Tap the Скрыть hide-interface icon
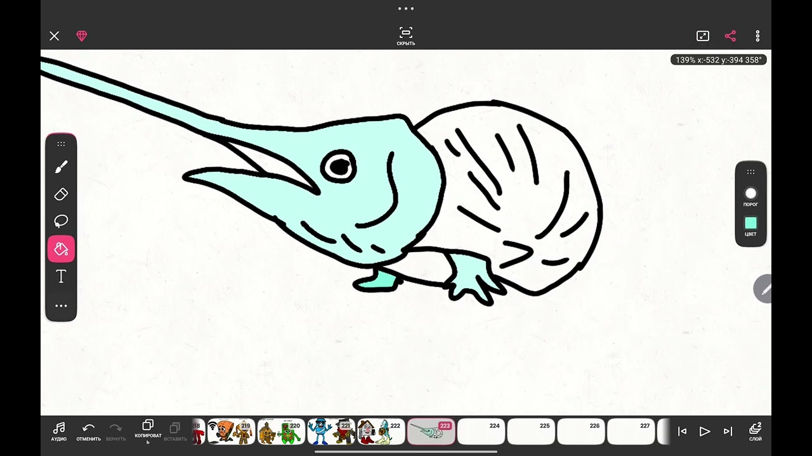The image size is (812, 456). (406, 36)
